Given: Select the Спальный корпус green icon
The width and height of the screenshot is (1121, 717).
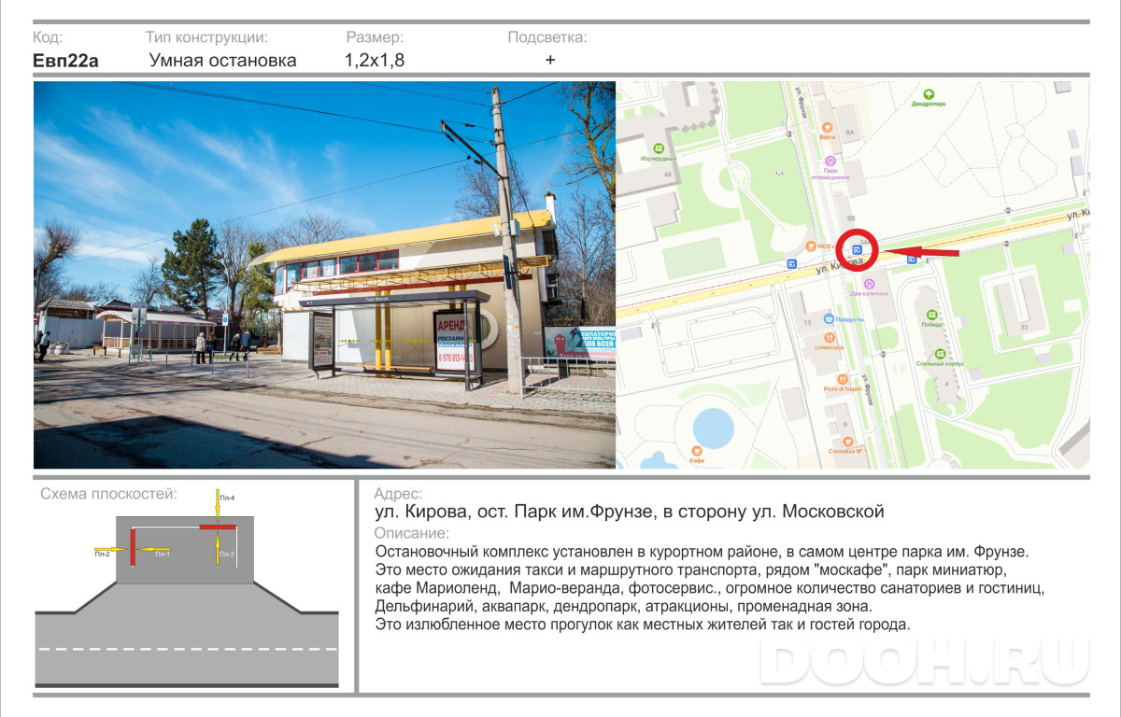Looking at the screenshot, I should coord(942,355).
